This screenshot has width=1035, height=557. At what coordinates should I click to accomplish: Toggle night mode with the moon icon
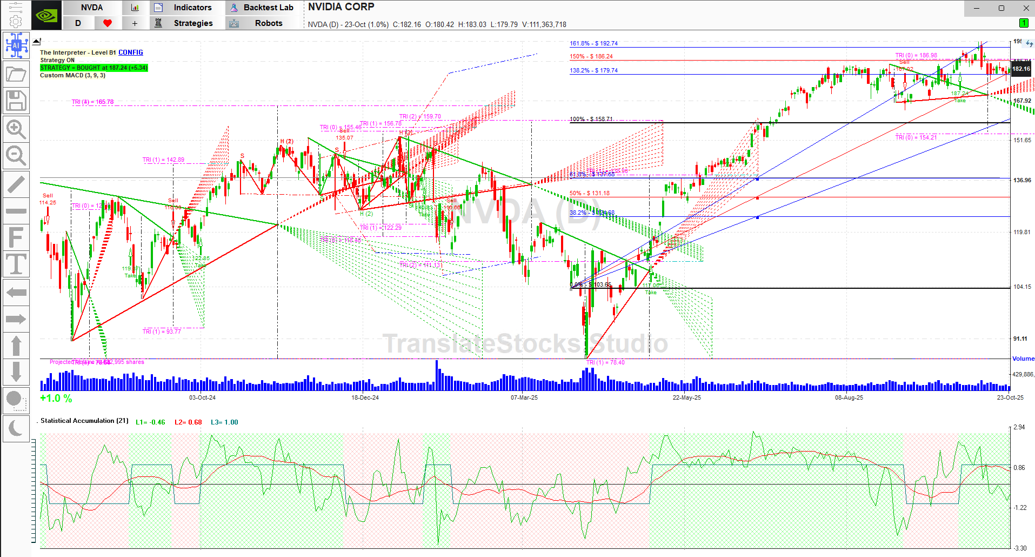pyautogui.click(x=16, y=429)
